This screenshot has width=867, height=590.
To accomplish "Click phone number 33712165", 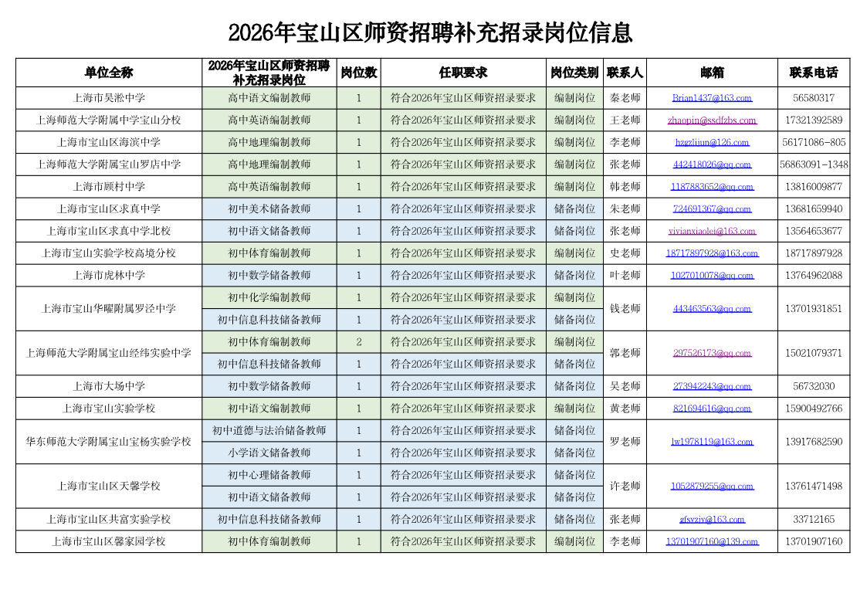I will coord(814,519).
